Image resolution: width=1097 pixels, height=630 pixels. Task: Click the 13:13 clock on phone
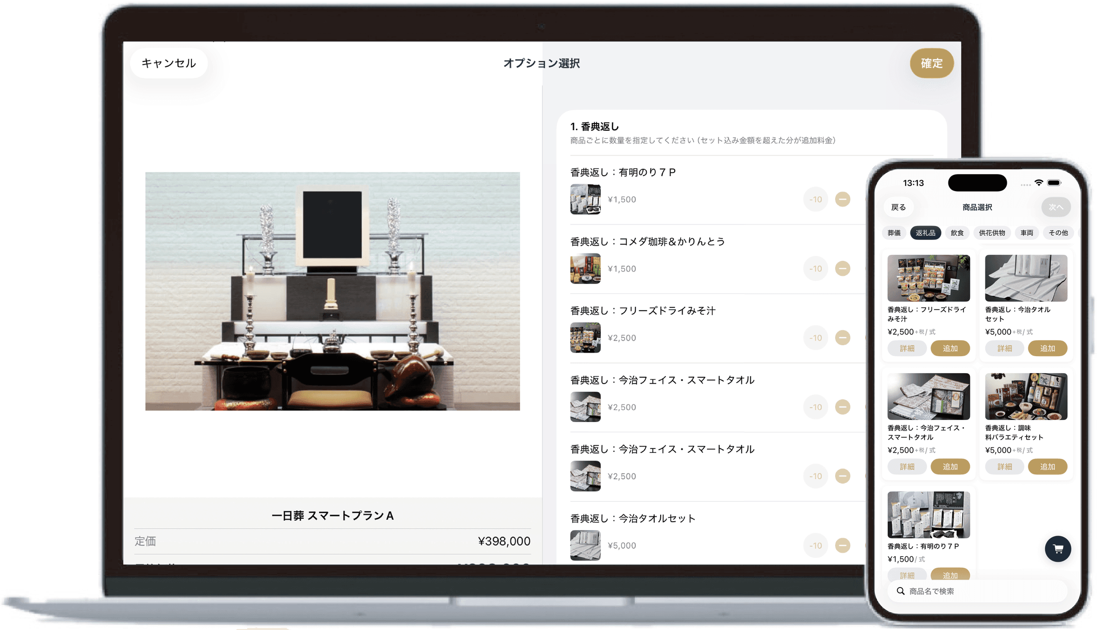point(914,183)
